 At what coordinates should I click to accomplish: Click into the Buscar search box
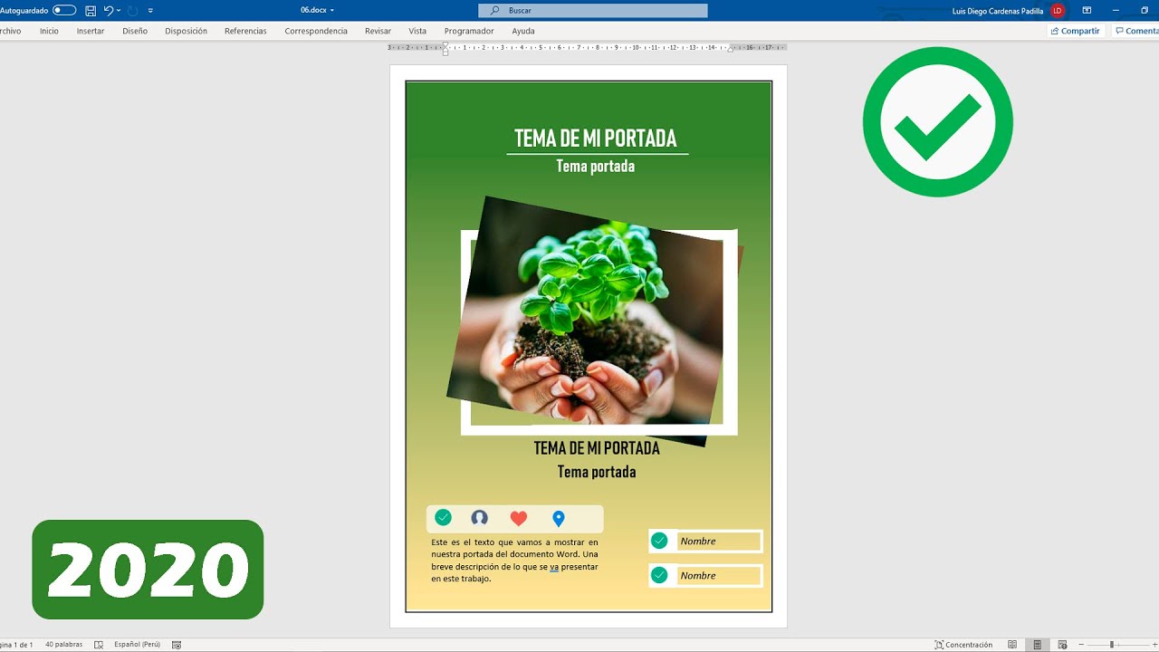[593, 11]
